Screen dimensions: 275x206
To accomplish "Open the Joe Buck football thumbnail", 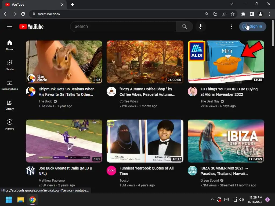I will pyautogui.click(x=64, y=141).
